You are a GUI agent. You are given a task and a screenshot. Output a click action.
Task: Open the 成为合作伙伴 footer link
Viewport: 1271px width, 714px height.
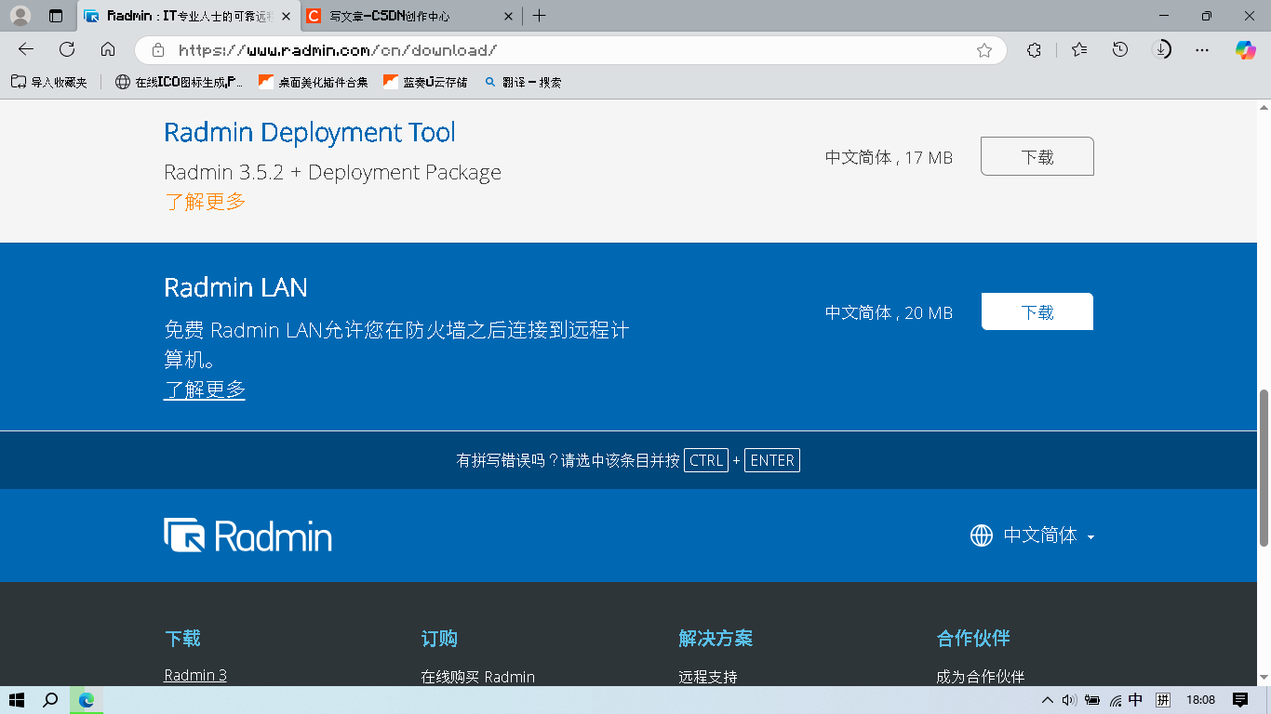point(980,677)
